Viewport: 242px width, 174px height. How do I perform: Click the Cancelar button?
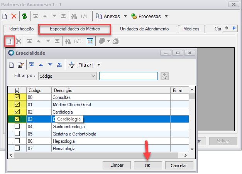(179, 166)
